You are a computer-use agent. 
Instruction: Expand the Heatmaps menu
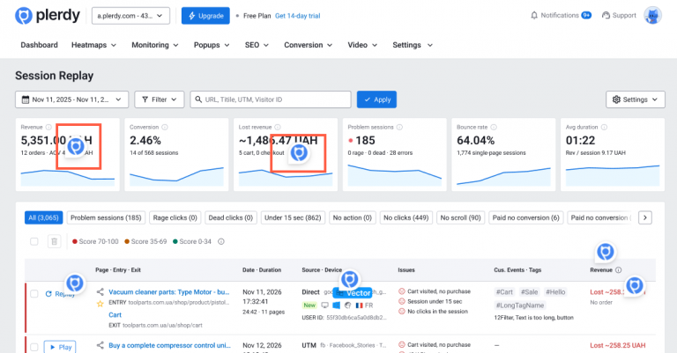(93, 45)
